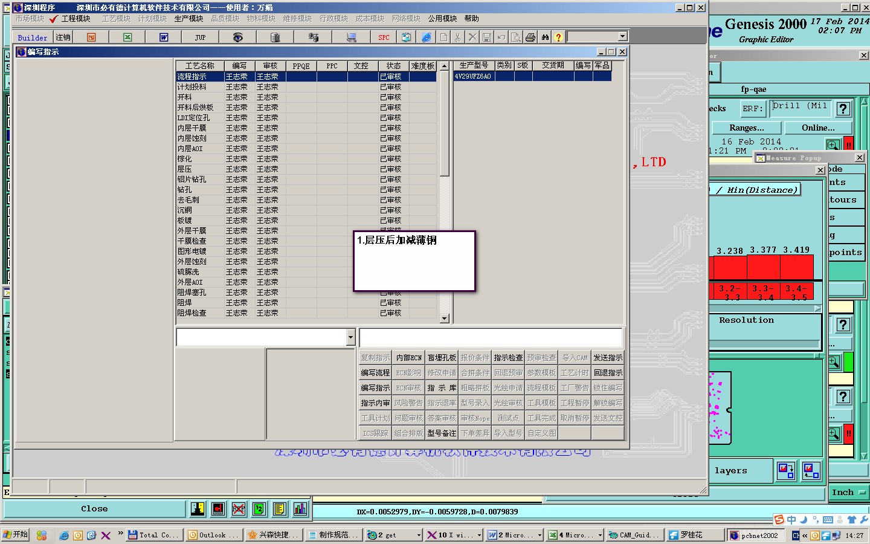The image size is (870, 544).
Task: Click the new blank document icon
Action: click(443, 37)
